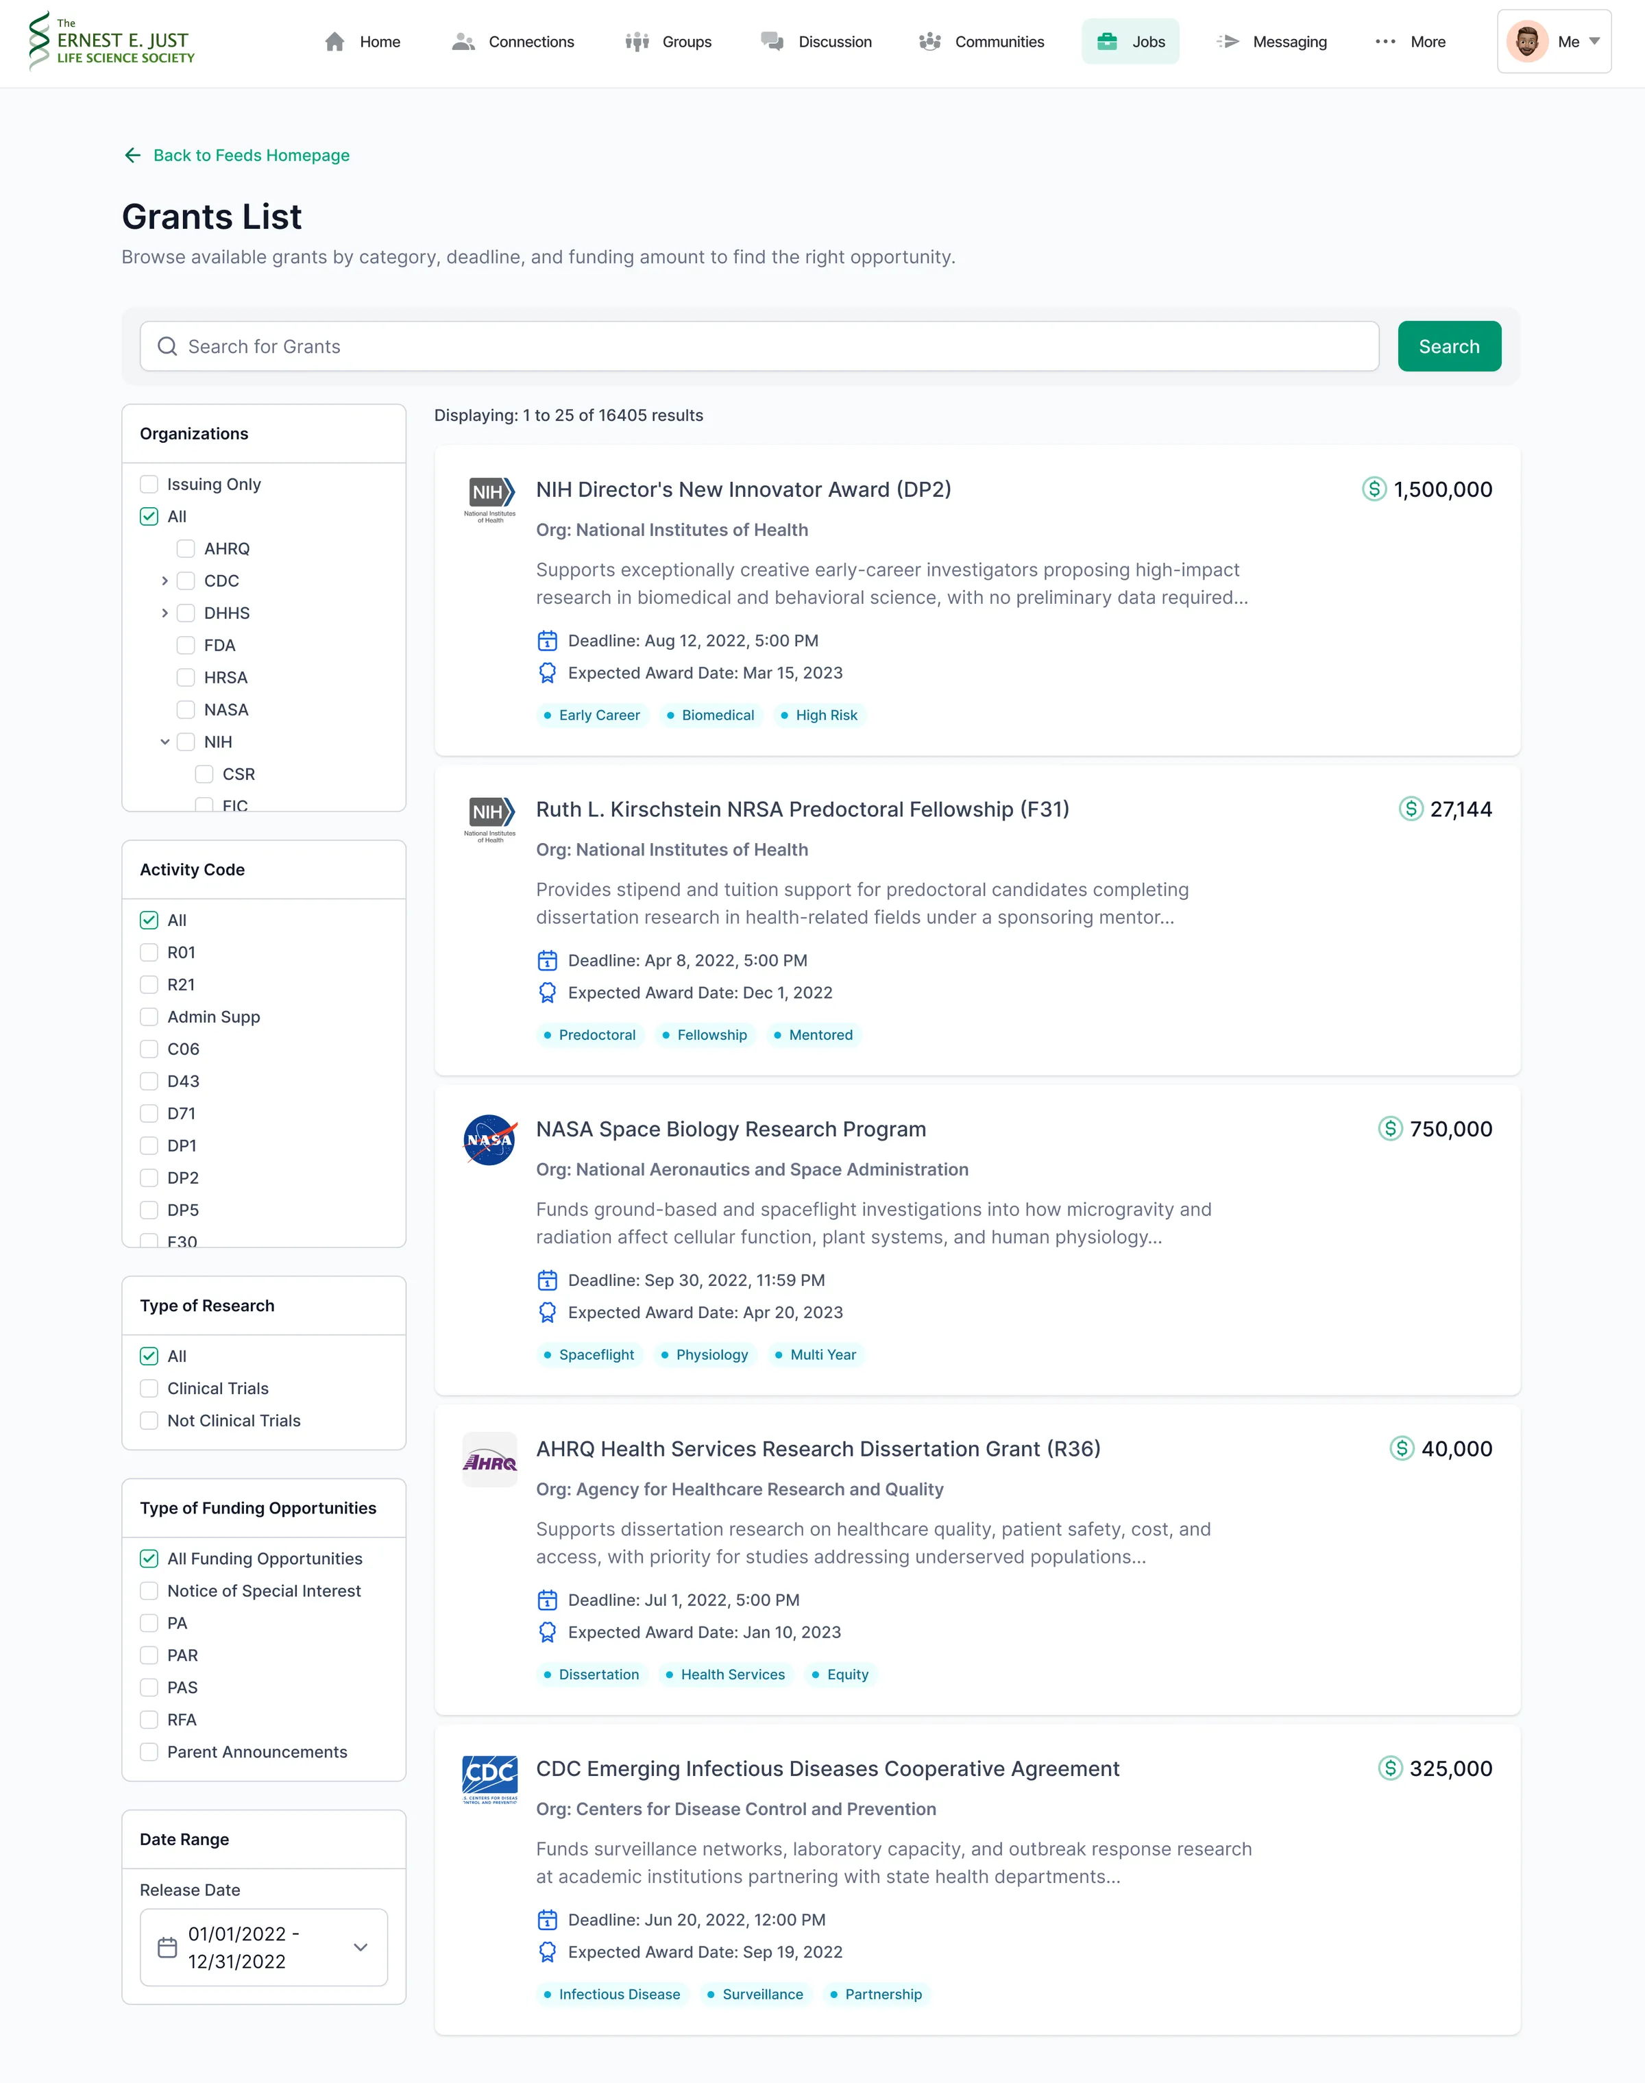The image size is (1645, 2083).
Task: Open NASA Space Biology Research Program title
Action: pyautogui.click(x=731, y=1129)
